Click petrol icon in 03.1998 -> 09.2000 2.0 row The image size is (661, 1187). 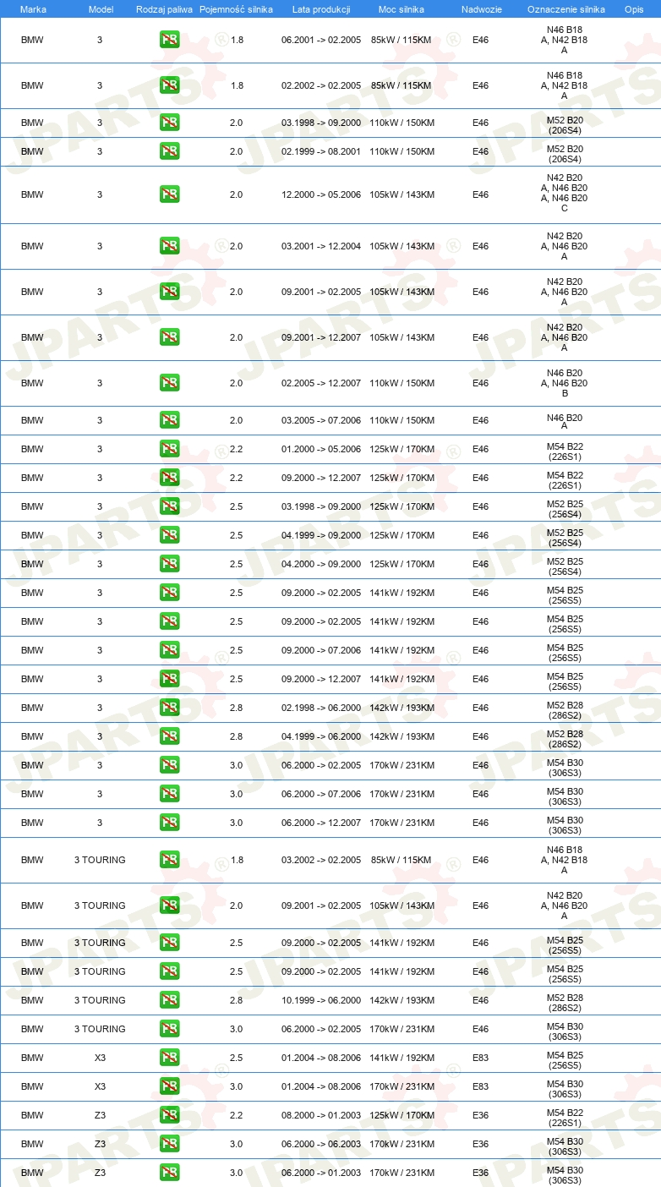tap(169, 123)
